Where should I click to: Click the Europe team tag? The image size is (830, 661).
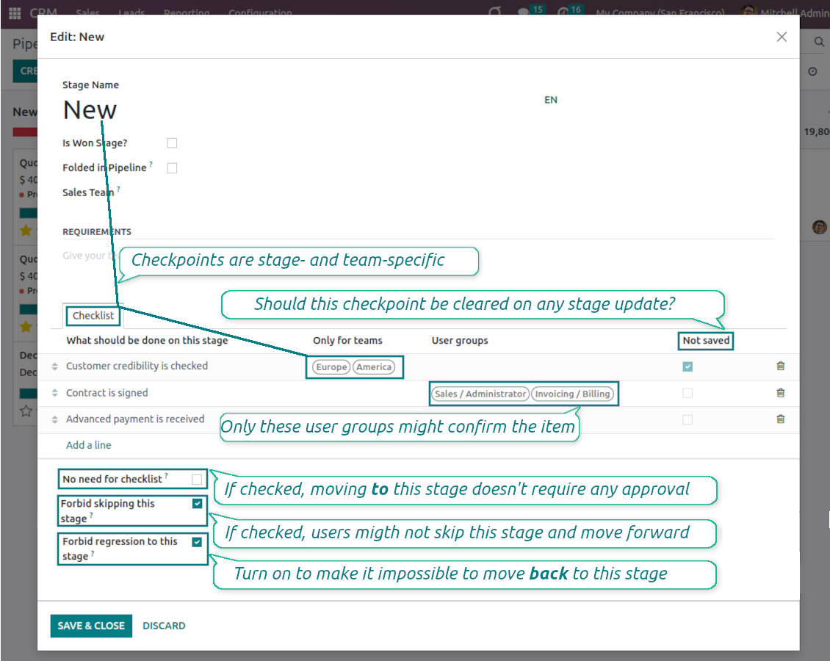coord(331,366)
